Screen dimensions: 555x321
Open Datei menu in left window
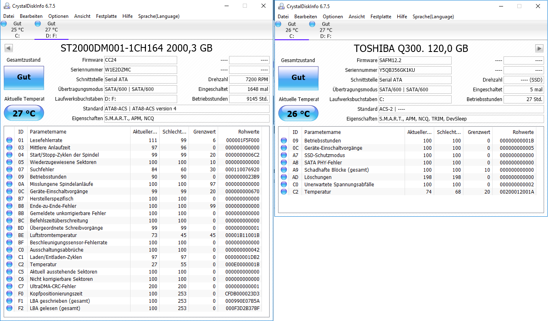click(9, 16)
